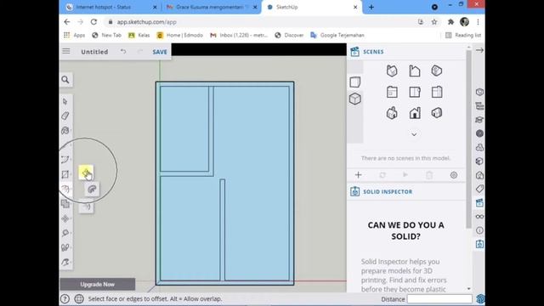Choose the Eraser tool
This screenshot has width=544, height=306.
65,116
